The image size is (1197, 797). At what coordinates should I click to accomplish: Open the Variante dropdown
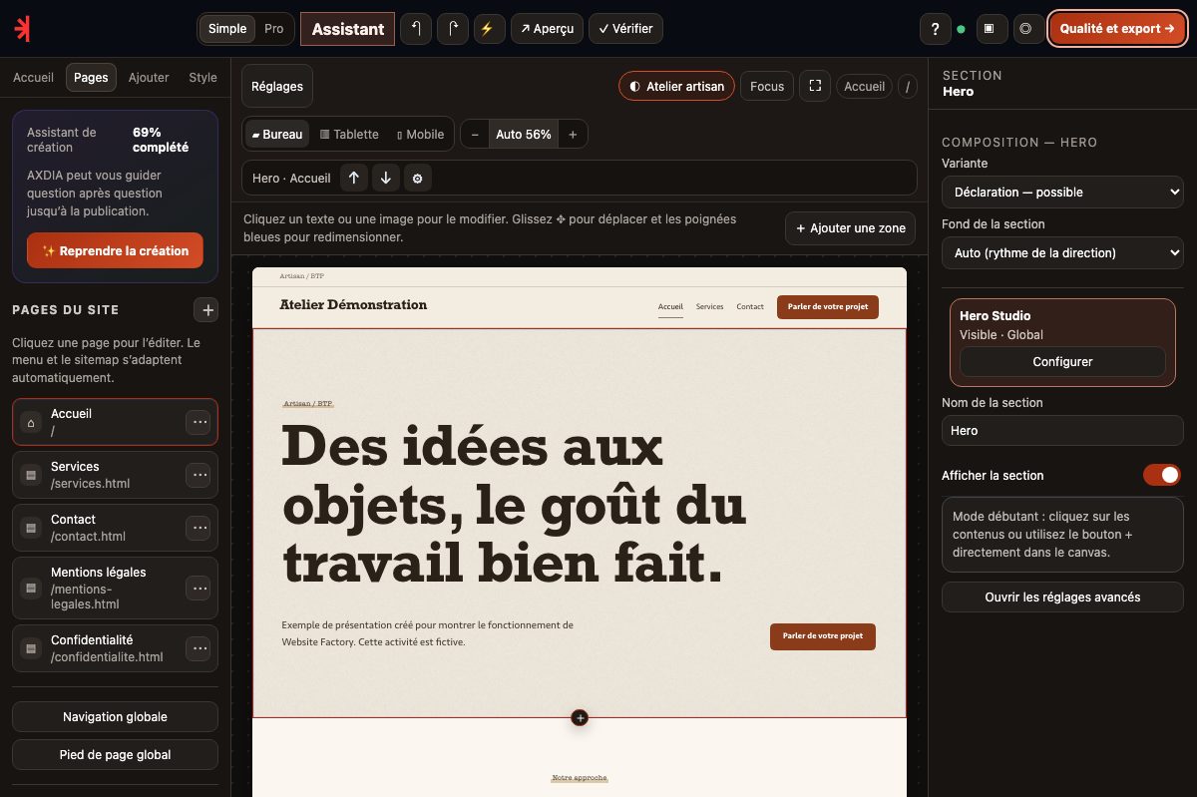1062,192
